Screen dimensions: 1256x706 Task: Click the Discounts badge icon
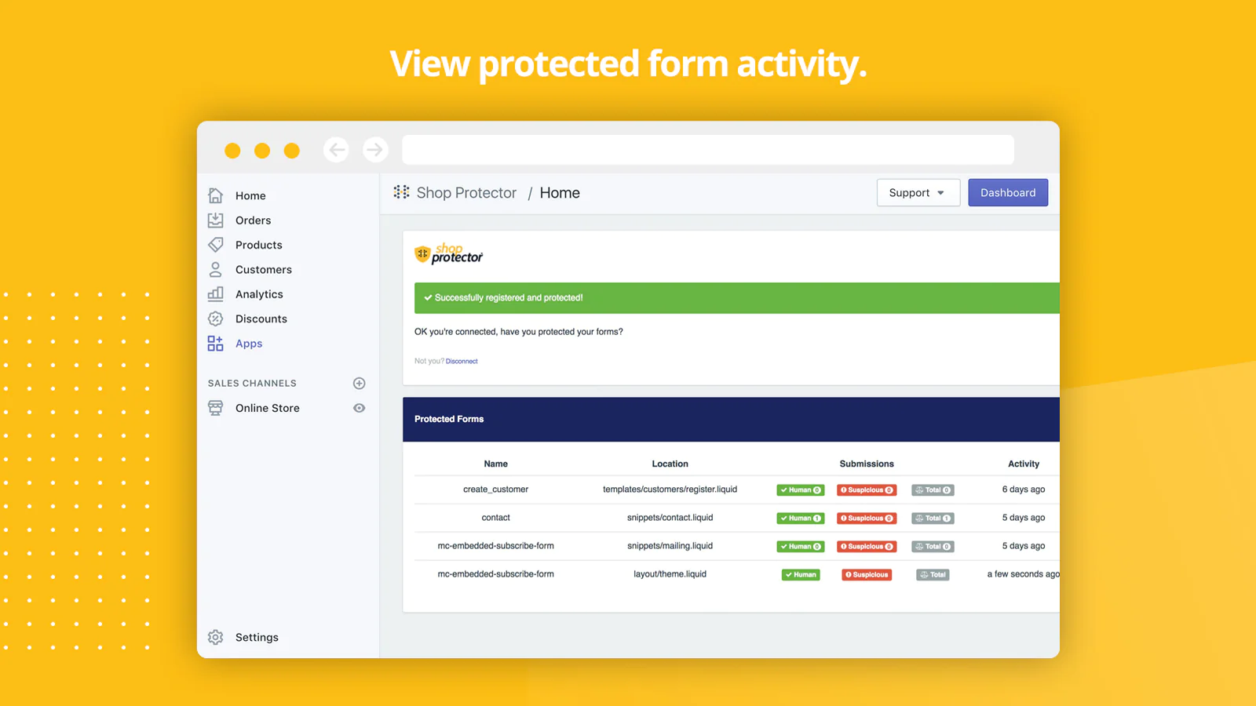point(216,318)
